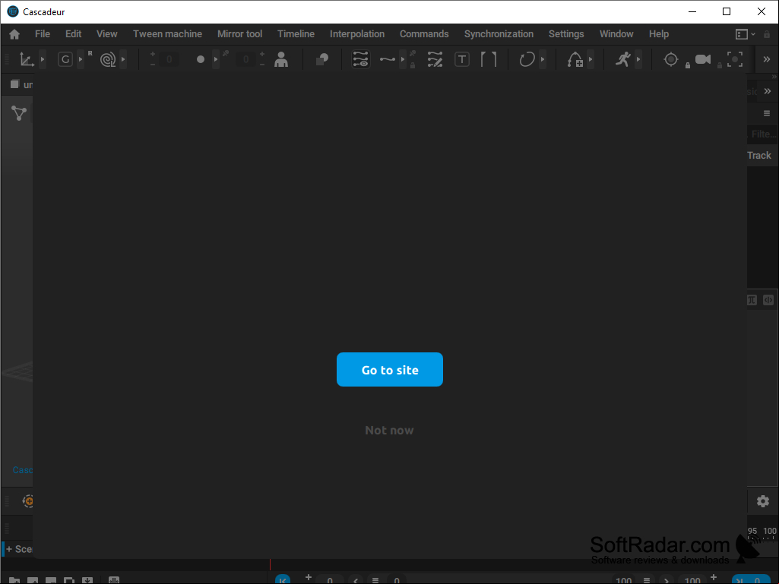The image size is (779, 584).
Task: Click the crosshair target icon
Action: 670,59
